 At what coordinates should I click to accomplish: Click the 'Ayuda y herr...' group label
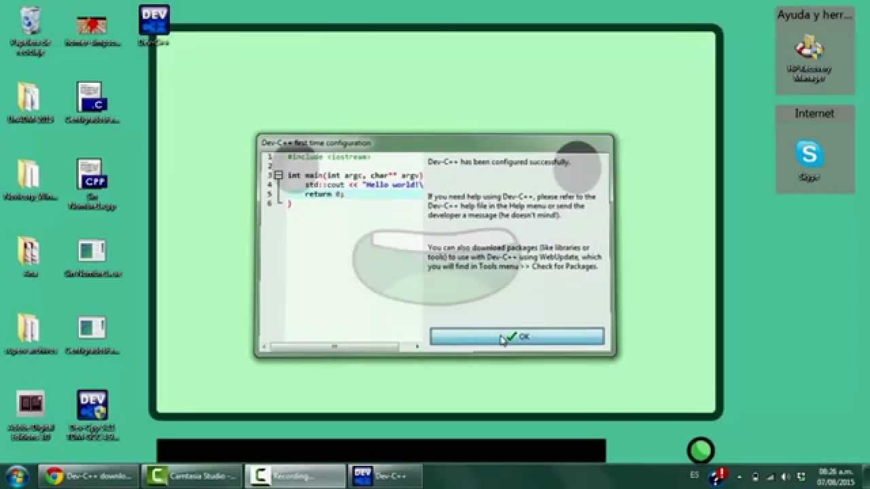(814, 15)
